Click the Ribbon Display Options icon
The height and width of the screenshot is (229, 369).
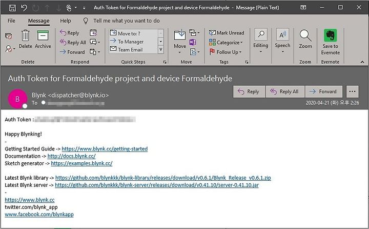coord(303,7)
